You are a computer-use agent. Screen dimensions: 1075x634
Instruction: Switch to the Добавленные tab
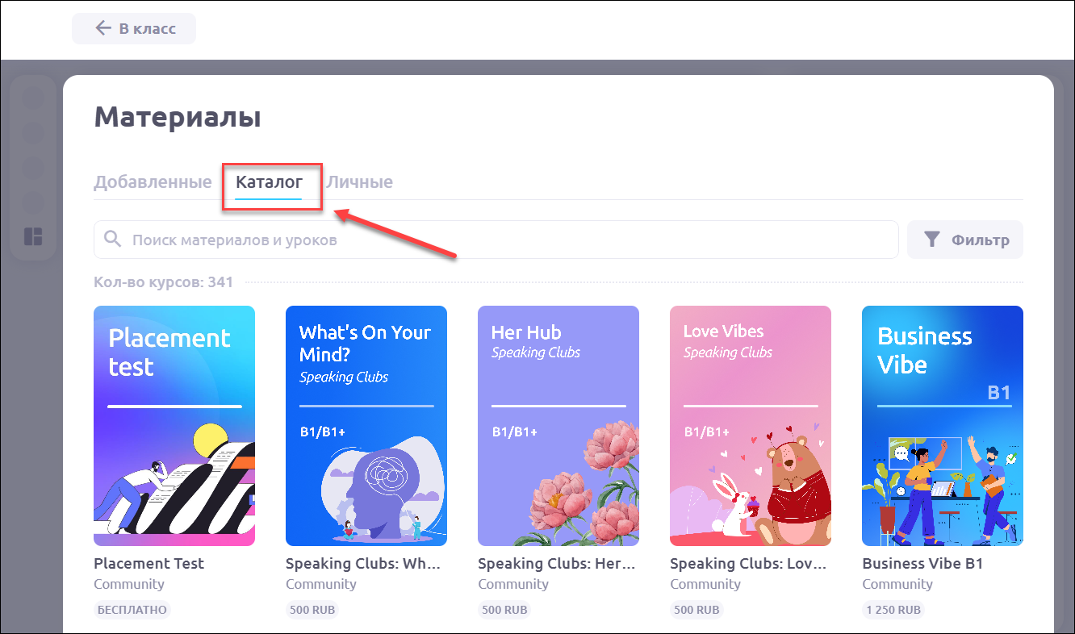pos(153,182)
